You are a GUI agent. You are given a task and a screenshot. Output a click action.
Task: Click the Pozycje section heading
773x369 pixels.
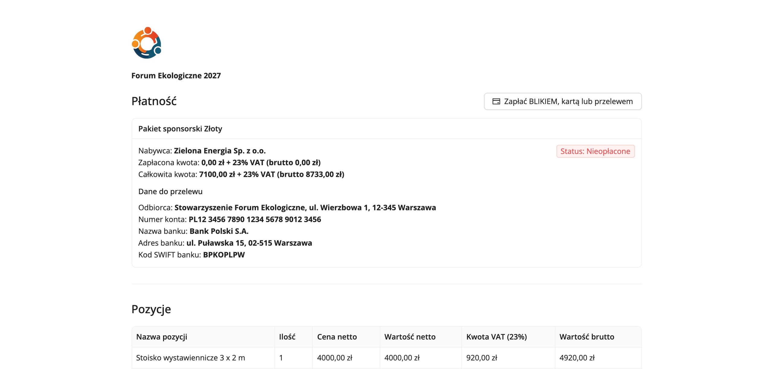click(x=151, y=309)
